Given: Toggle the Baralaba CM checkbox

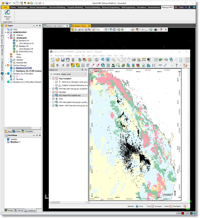Looking at the screenshot, I should [17, 46].
